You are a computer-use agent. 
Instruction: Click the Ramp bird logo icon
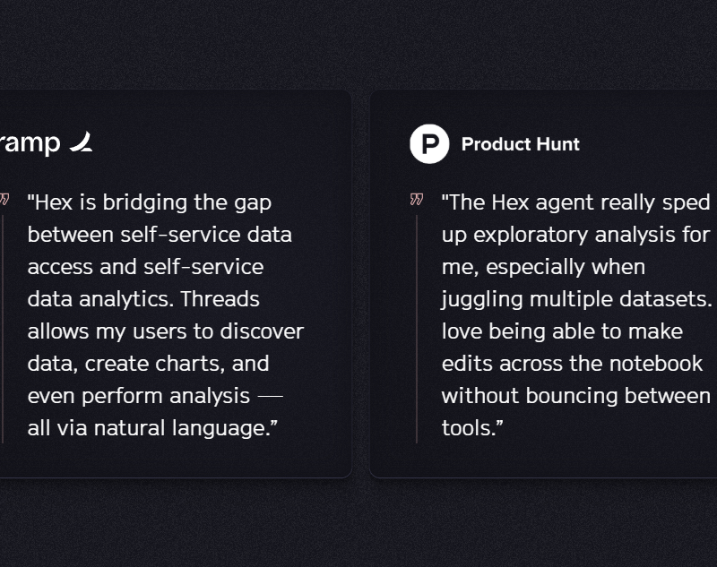82,142
